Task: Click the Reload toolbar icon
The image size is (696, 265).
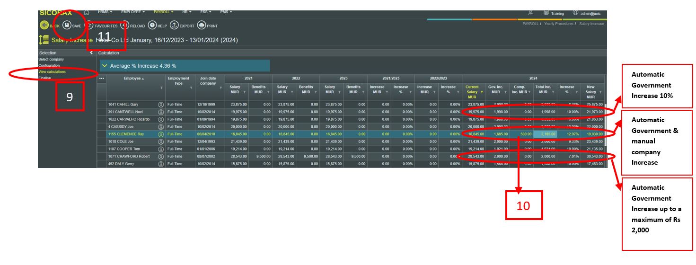Action: tap(125, 26)
